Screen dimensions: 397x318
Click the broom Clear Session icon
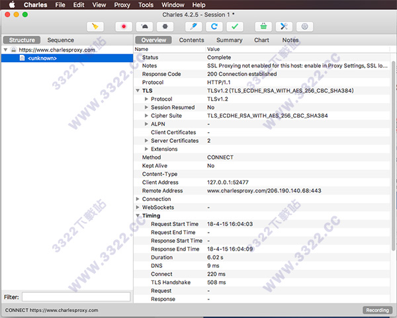click(x=95, y=26)
